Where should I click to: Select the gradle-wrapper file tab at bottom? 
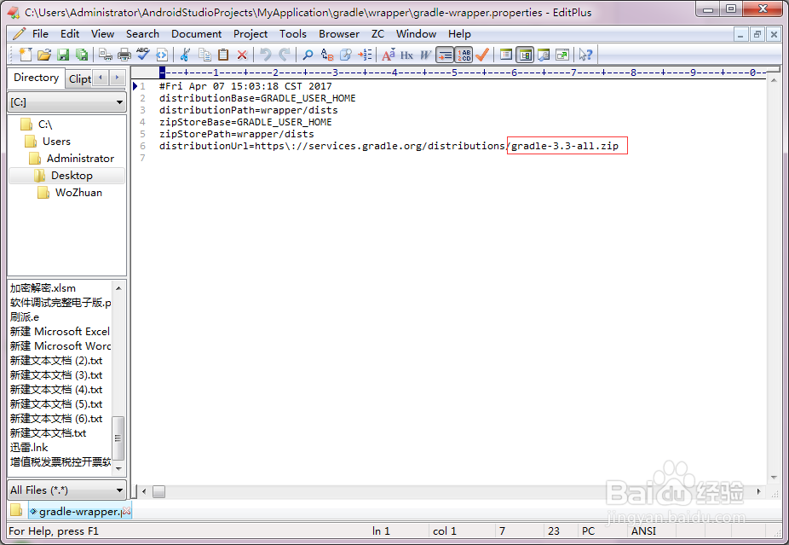click(x=78, y=510)
